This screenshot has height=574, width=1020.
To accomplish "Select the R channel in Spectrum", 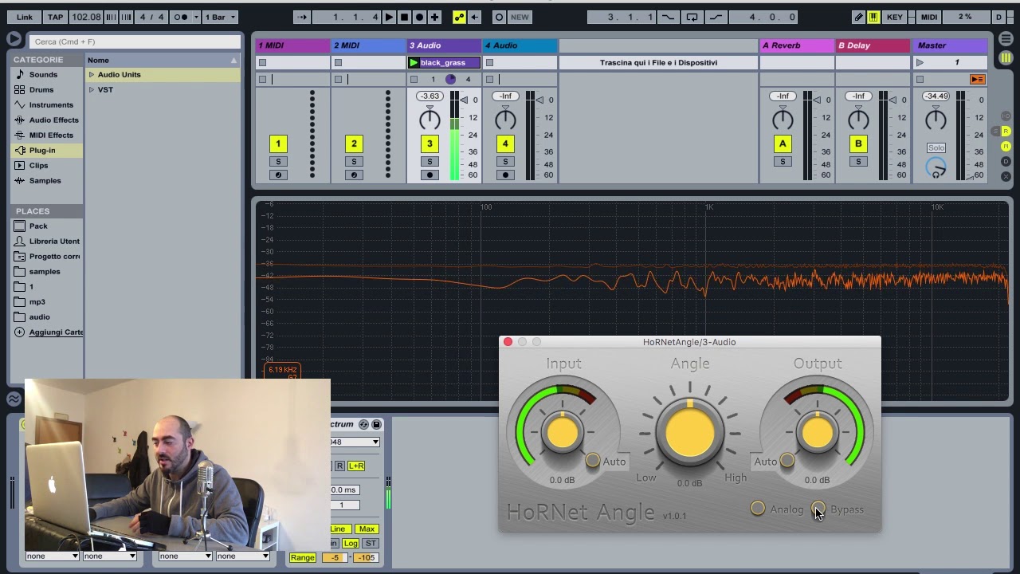I will coord(339,466).
